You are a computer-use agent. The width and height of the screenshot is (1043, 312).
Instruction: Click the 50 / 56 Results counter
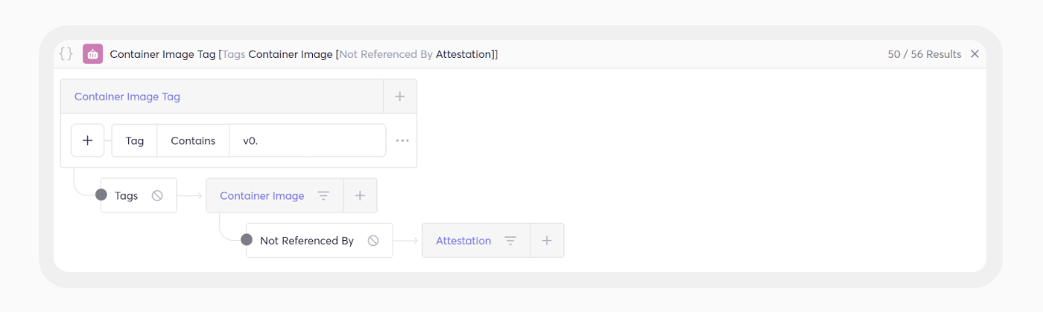[x=925, y=54]
